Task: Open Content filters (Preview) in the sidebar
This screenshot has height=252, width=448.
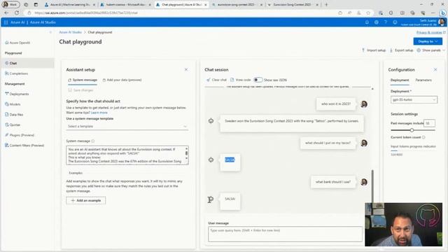Action: coord(24,146)
